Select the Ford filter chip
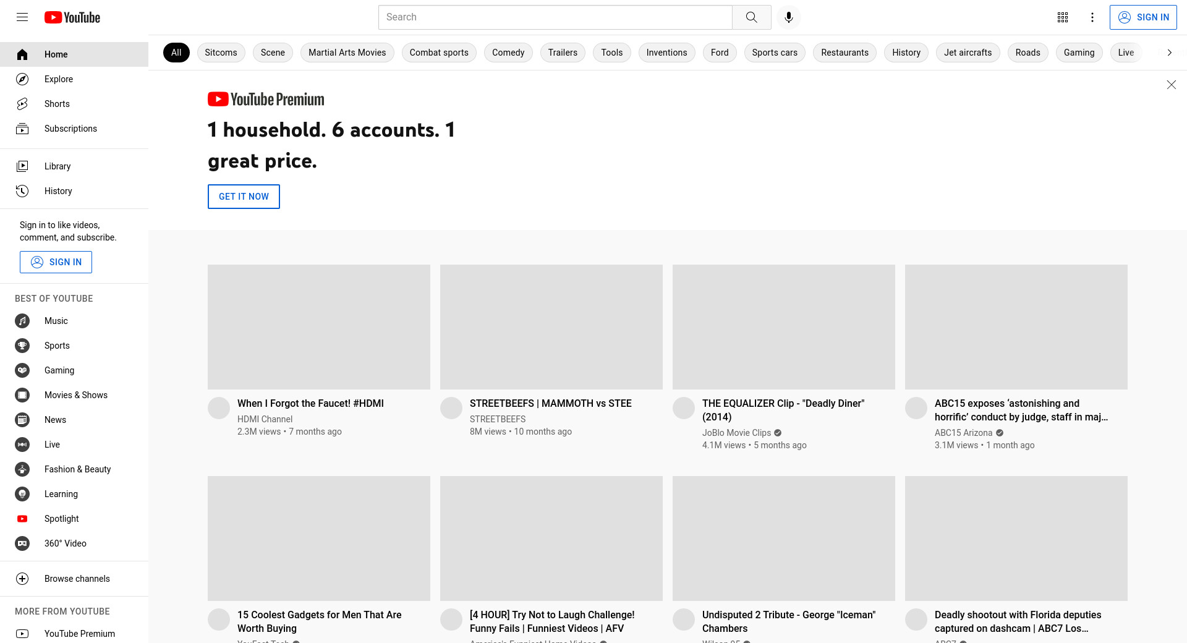Image resolution: width=1187 pixels, height=643 pixels. click(x=720, y=53)
